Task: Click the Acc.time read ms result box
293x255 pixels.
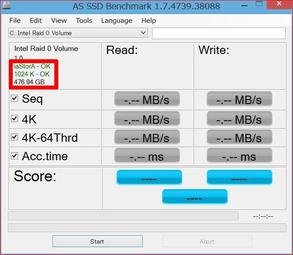Action: click(x=147, y=155)
